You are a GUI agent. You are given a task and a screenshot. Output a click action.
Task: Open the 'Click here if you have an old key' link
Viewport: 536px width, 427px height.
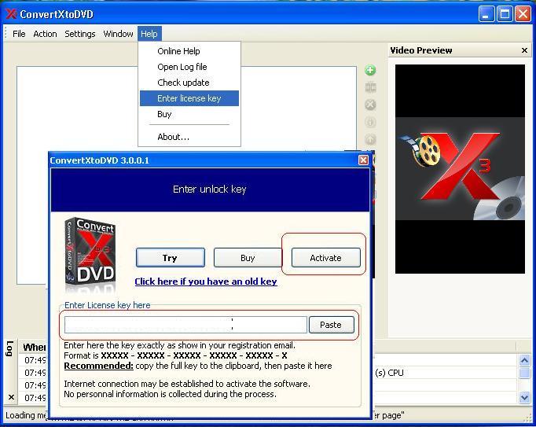pyautogui.click(x=206, y=282)
